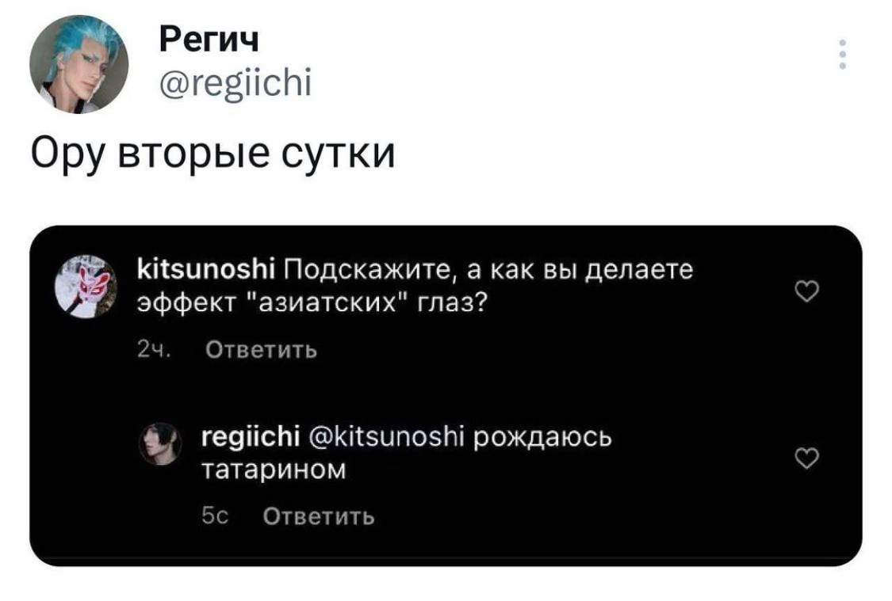Click the word рождаюсь in the reply
Viewport: 892px width, 601px height.
point(542,436)
